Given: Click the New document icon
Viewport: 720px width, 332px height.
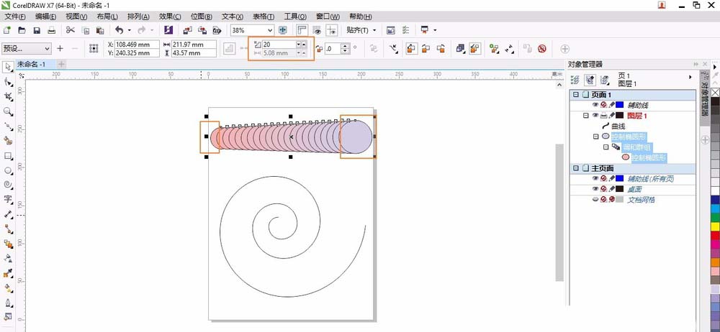Looking at the screenshot, I should tap(7, 30).
